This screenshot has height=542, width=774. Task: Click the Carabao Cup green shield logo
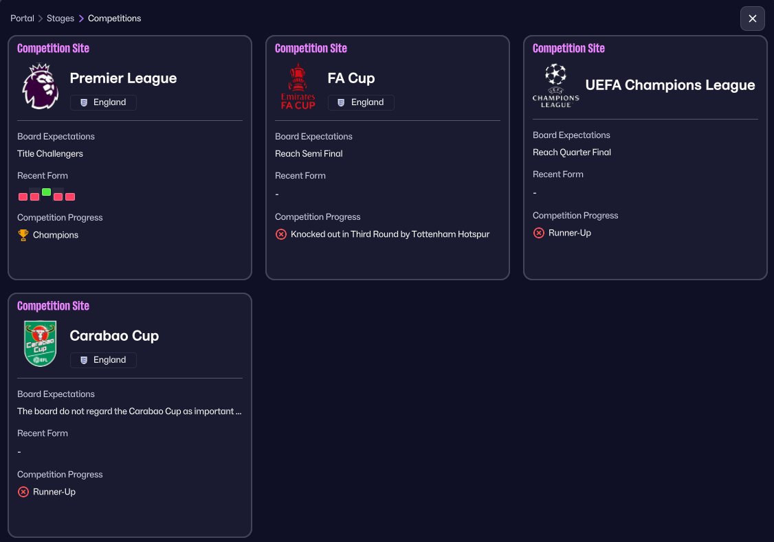click(40, 343)
